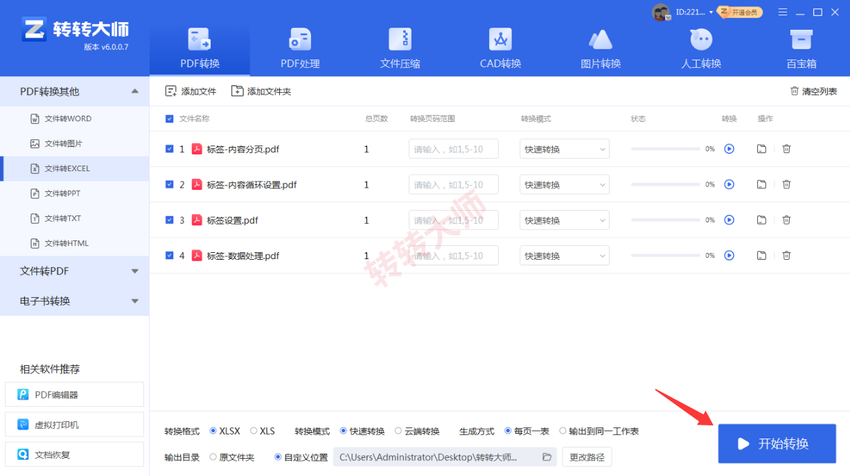Image resolution: width=850 pixels, height=476 pixels.
Task: Click the 转转大师 logo icon
Action: coord(34,29)
